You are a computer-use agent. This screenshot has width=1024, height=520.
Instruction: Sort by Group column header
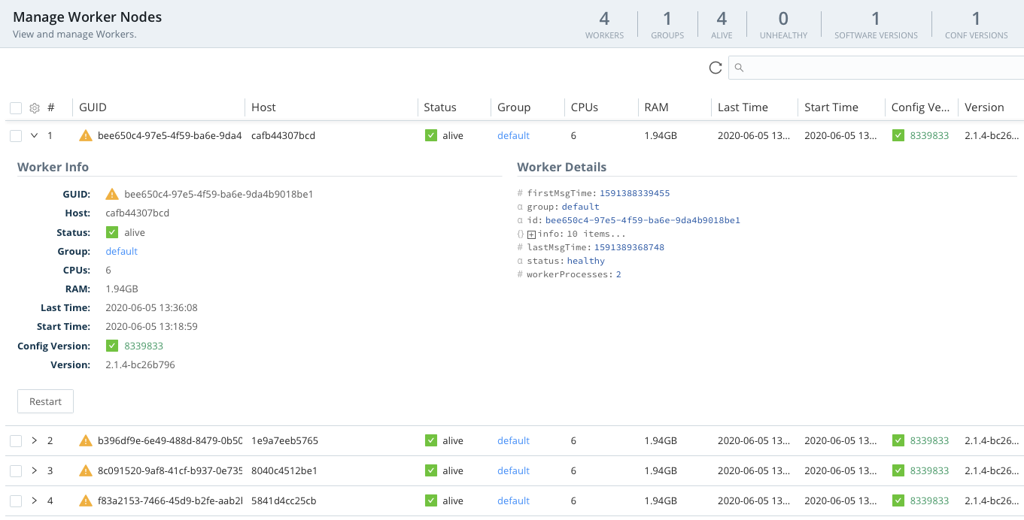(514, 107)
